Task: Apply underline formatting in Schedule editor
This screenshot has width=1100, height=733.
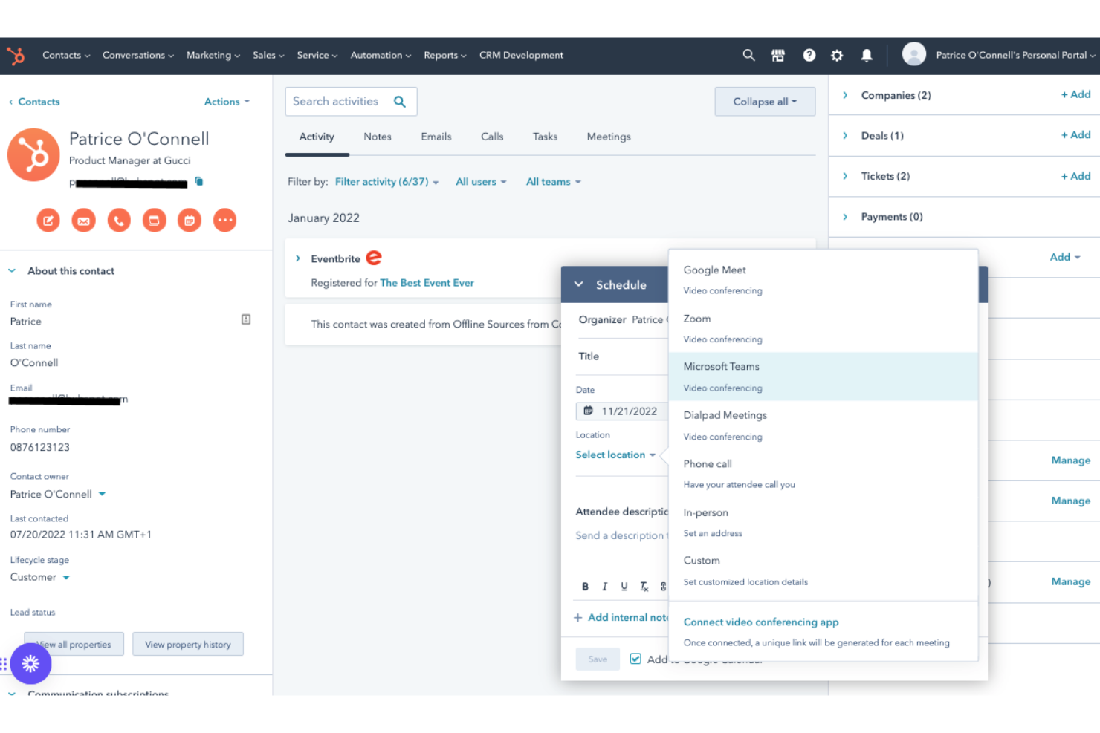Action: 624,587
